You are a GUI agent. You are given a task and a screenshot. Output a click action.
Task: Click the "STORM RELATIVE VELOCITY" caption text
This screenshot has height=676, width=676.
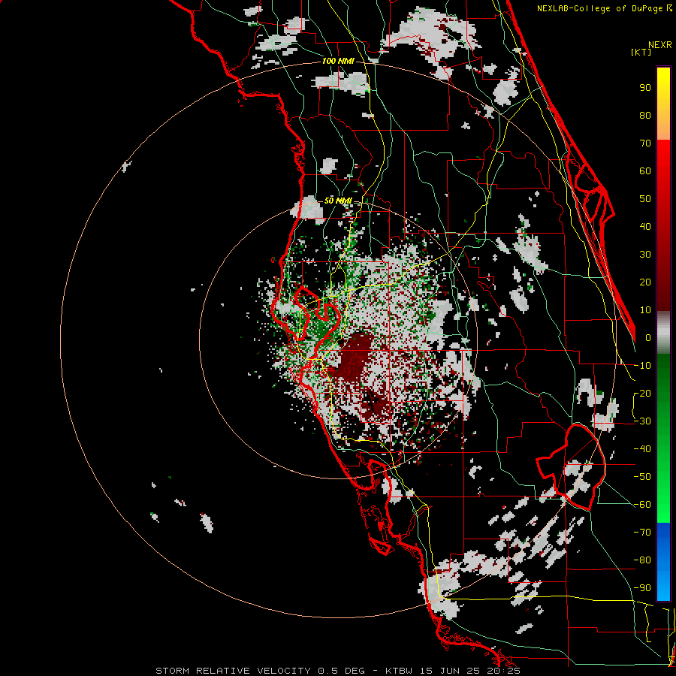click(233, 671)
